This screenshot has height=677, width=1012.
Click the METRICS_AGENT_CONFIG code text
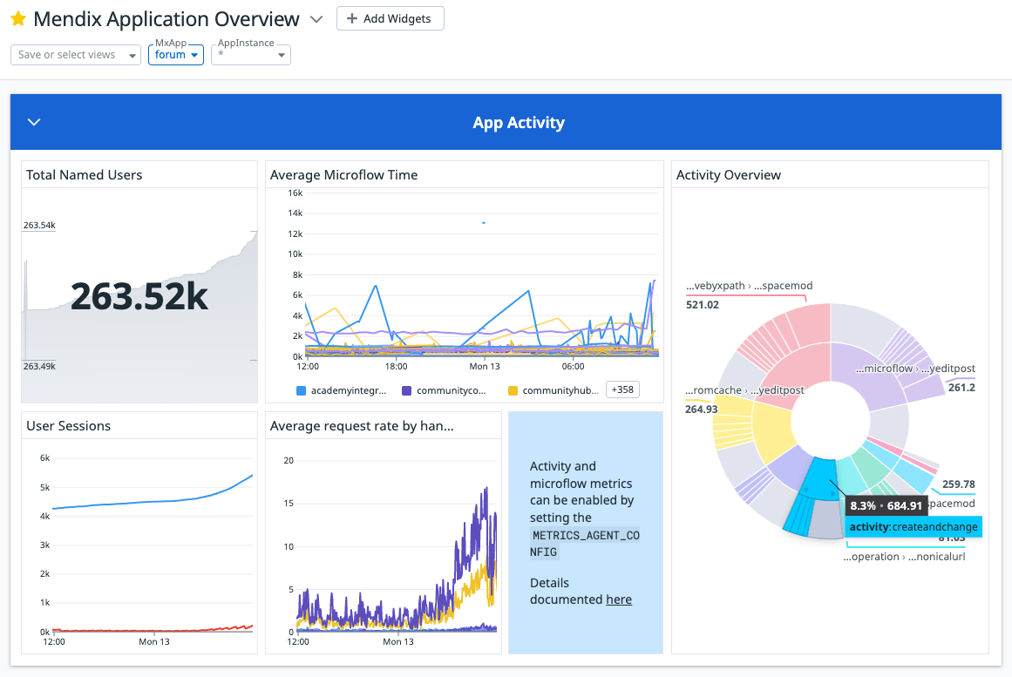click(585, 544)
